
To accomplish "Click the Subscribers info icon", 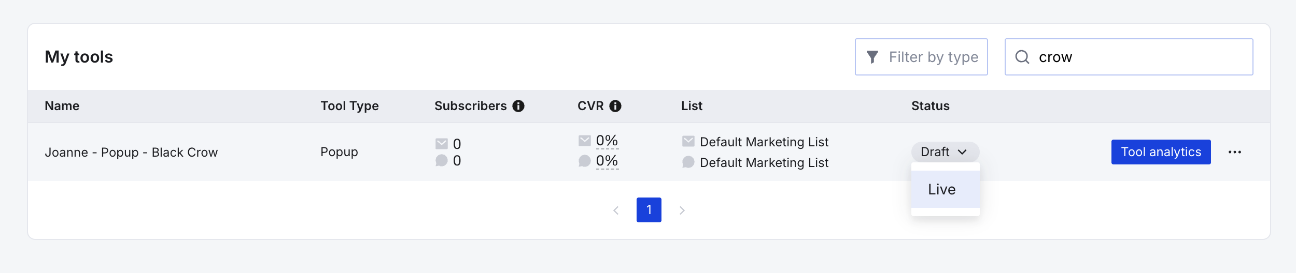I will coord(518,106).
